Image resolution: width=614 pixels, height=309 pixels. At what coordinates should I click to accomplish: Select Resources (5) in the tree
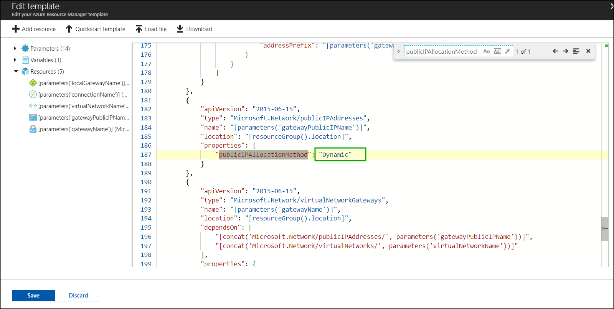47,72
